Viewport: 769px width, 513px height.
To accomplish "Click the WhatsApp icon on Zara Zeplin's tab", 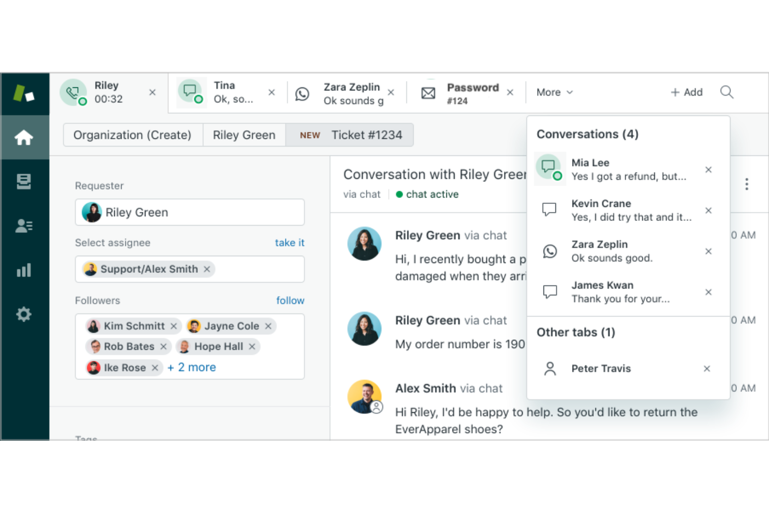I will coord(303,94).
